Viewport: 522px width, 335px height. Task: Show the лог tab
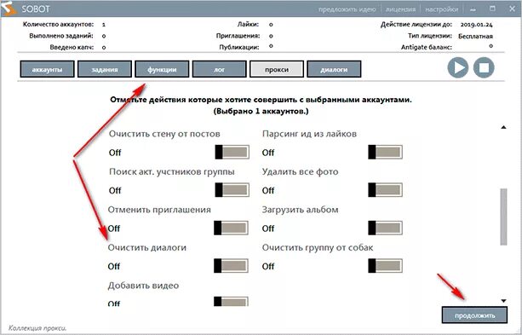tap(220, 69)
